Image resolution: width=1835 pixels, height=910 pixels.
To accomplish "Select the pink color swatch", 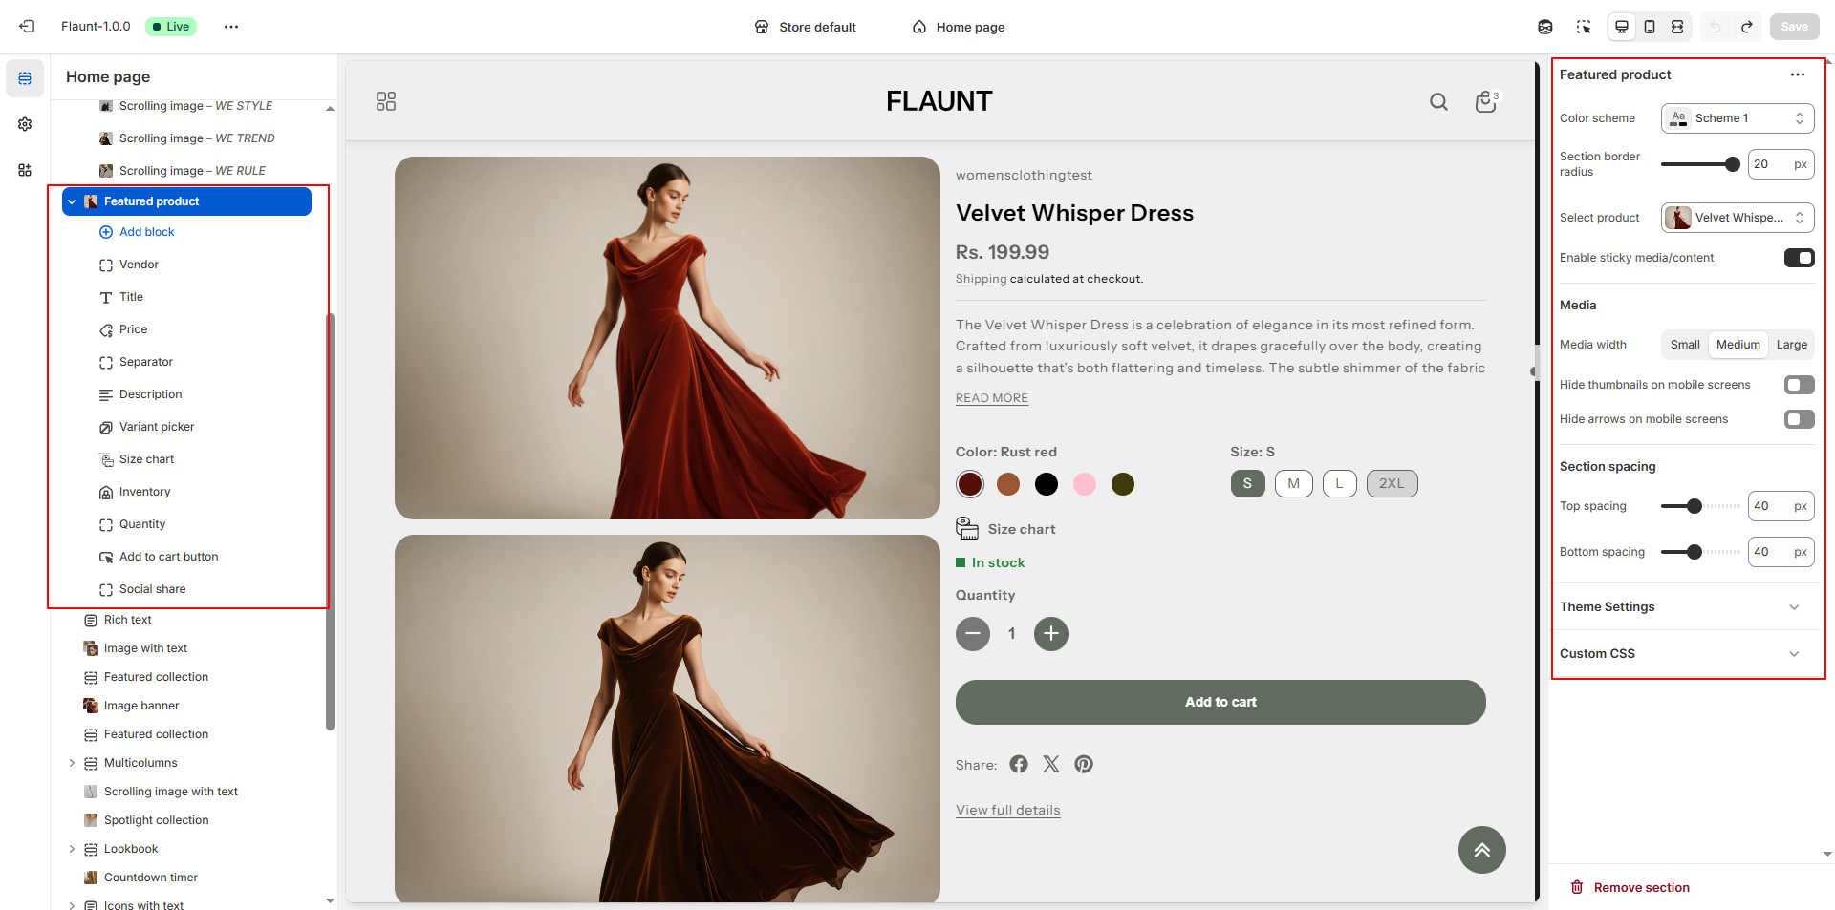I will 1085,484.
